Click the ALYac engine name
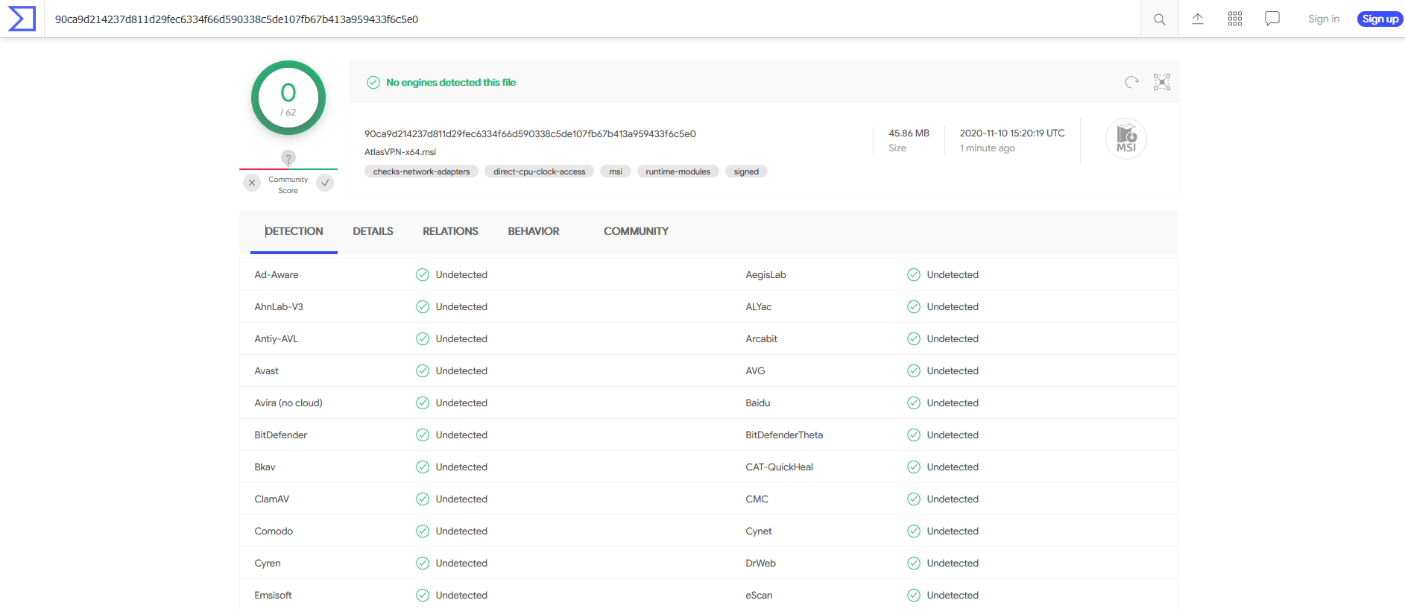Screen dimensions: 1405x609 click(x=759, y=306)
